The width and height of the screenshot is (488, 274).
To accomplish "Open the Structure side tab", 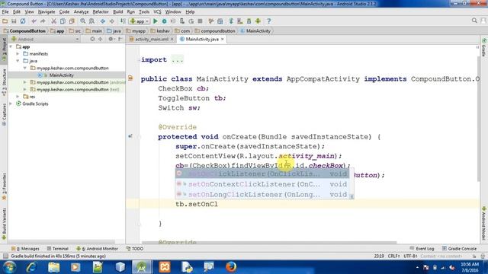I will coord(4,82).
